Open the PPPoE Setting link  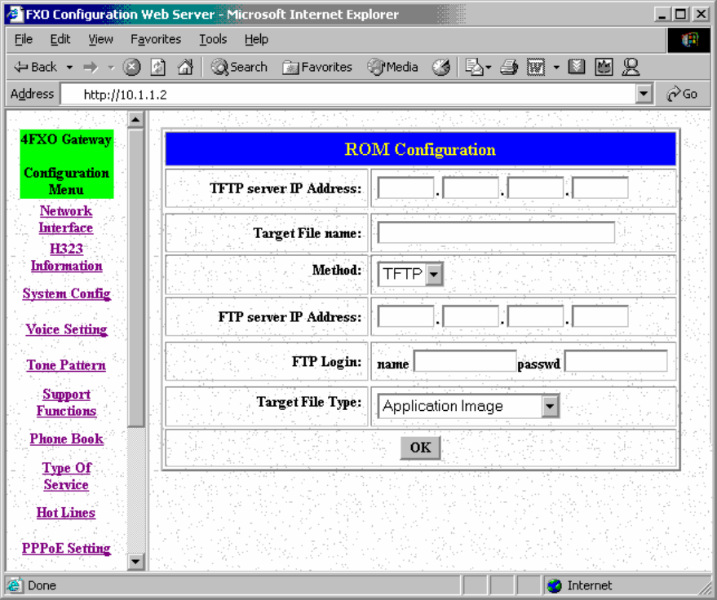[66, 549]
